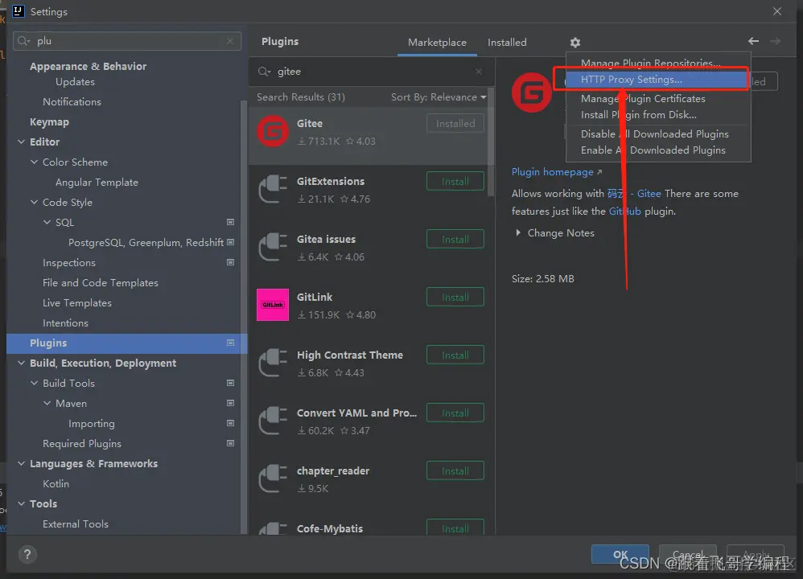The width and height of the screenshot is (803, 579).
Task: Open the plugins gear settings icon
Action: pos(575,43)
